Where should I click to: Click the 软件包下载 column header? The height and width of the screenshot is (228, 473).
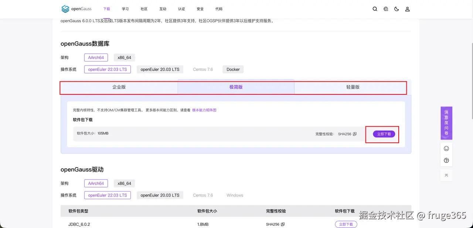pyautogui.click(x=345, y=211)
